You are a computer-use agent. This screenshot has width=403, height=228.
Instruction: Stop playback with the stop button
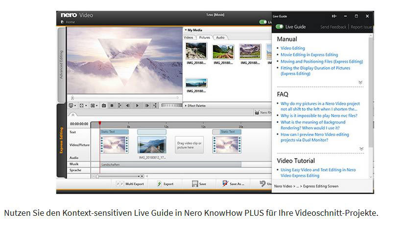pos(112,105)
